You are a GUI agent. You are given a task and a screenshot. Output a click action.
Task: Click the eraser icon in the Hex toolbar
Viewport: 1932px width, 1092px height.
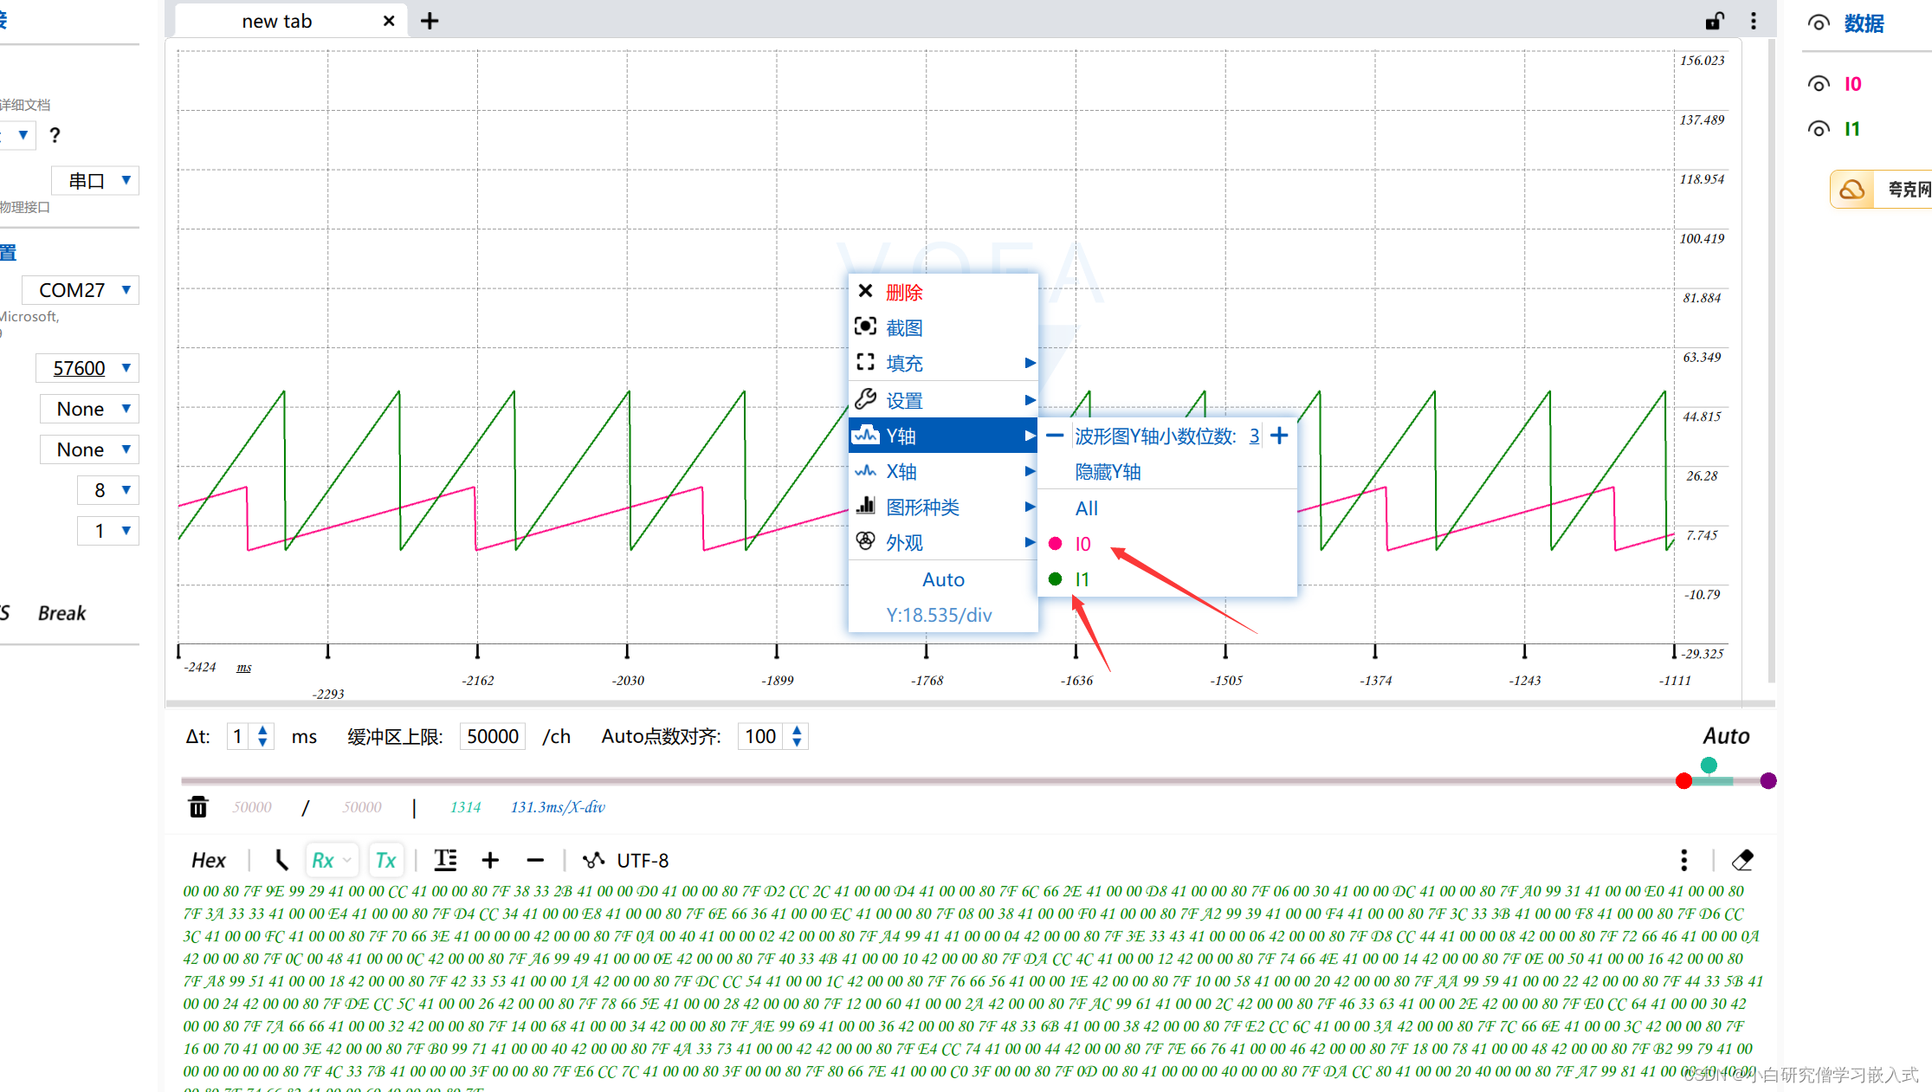[1742, 860]
